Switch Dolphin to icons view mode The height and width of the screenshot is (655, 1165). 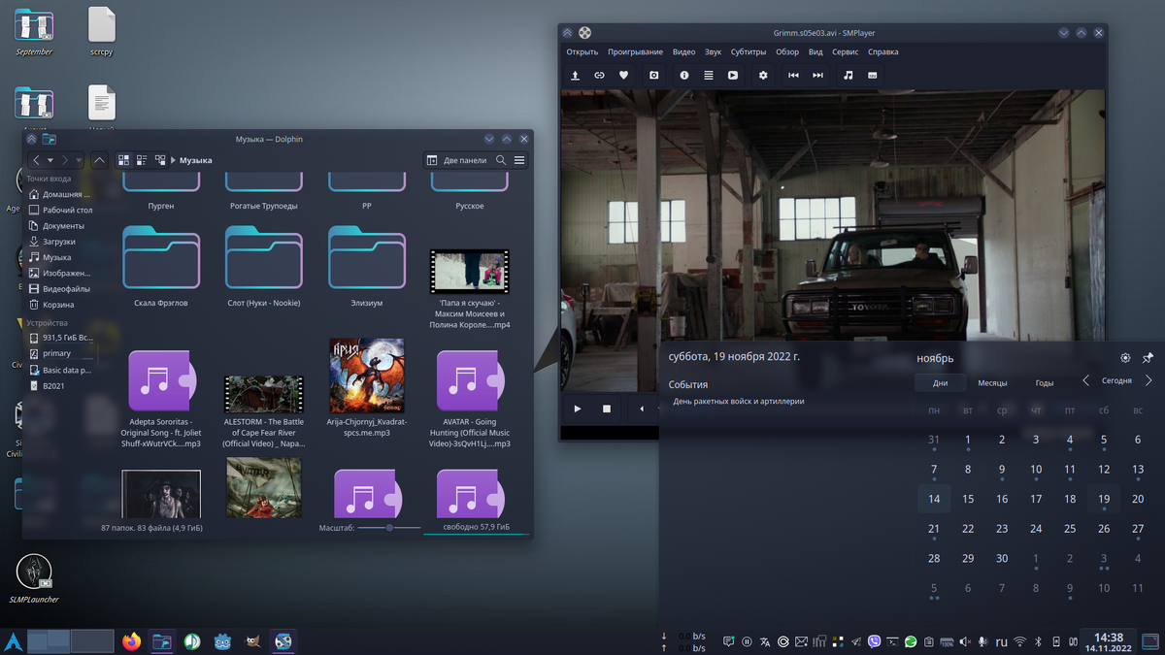click(x=123, y=160)
